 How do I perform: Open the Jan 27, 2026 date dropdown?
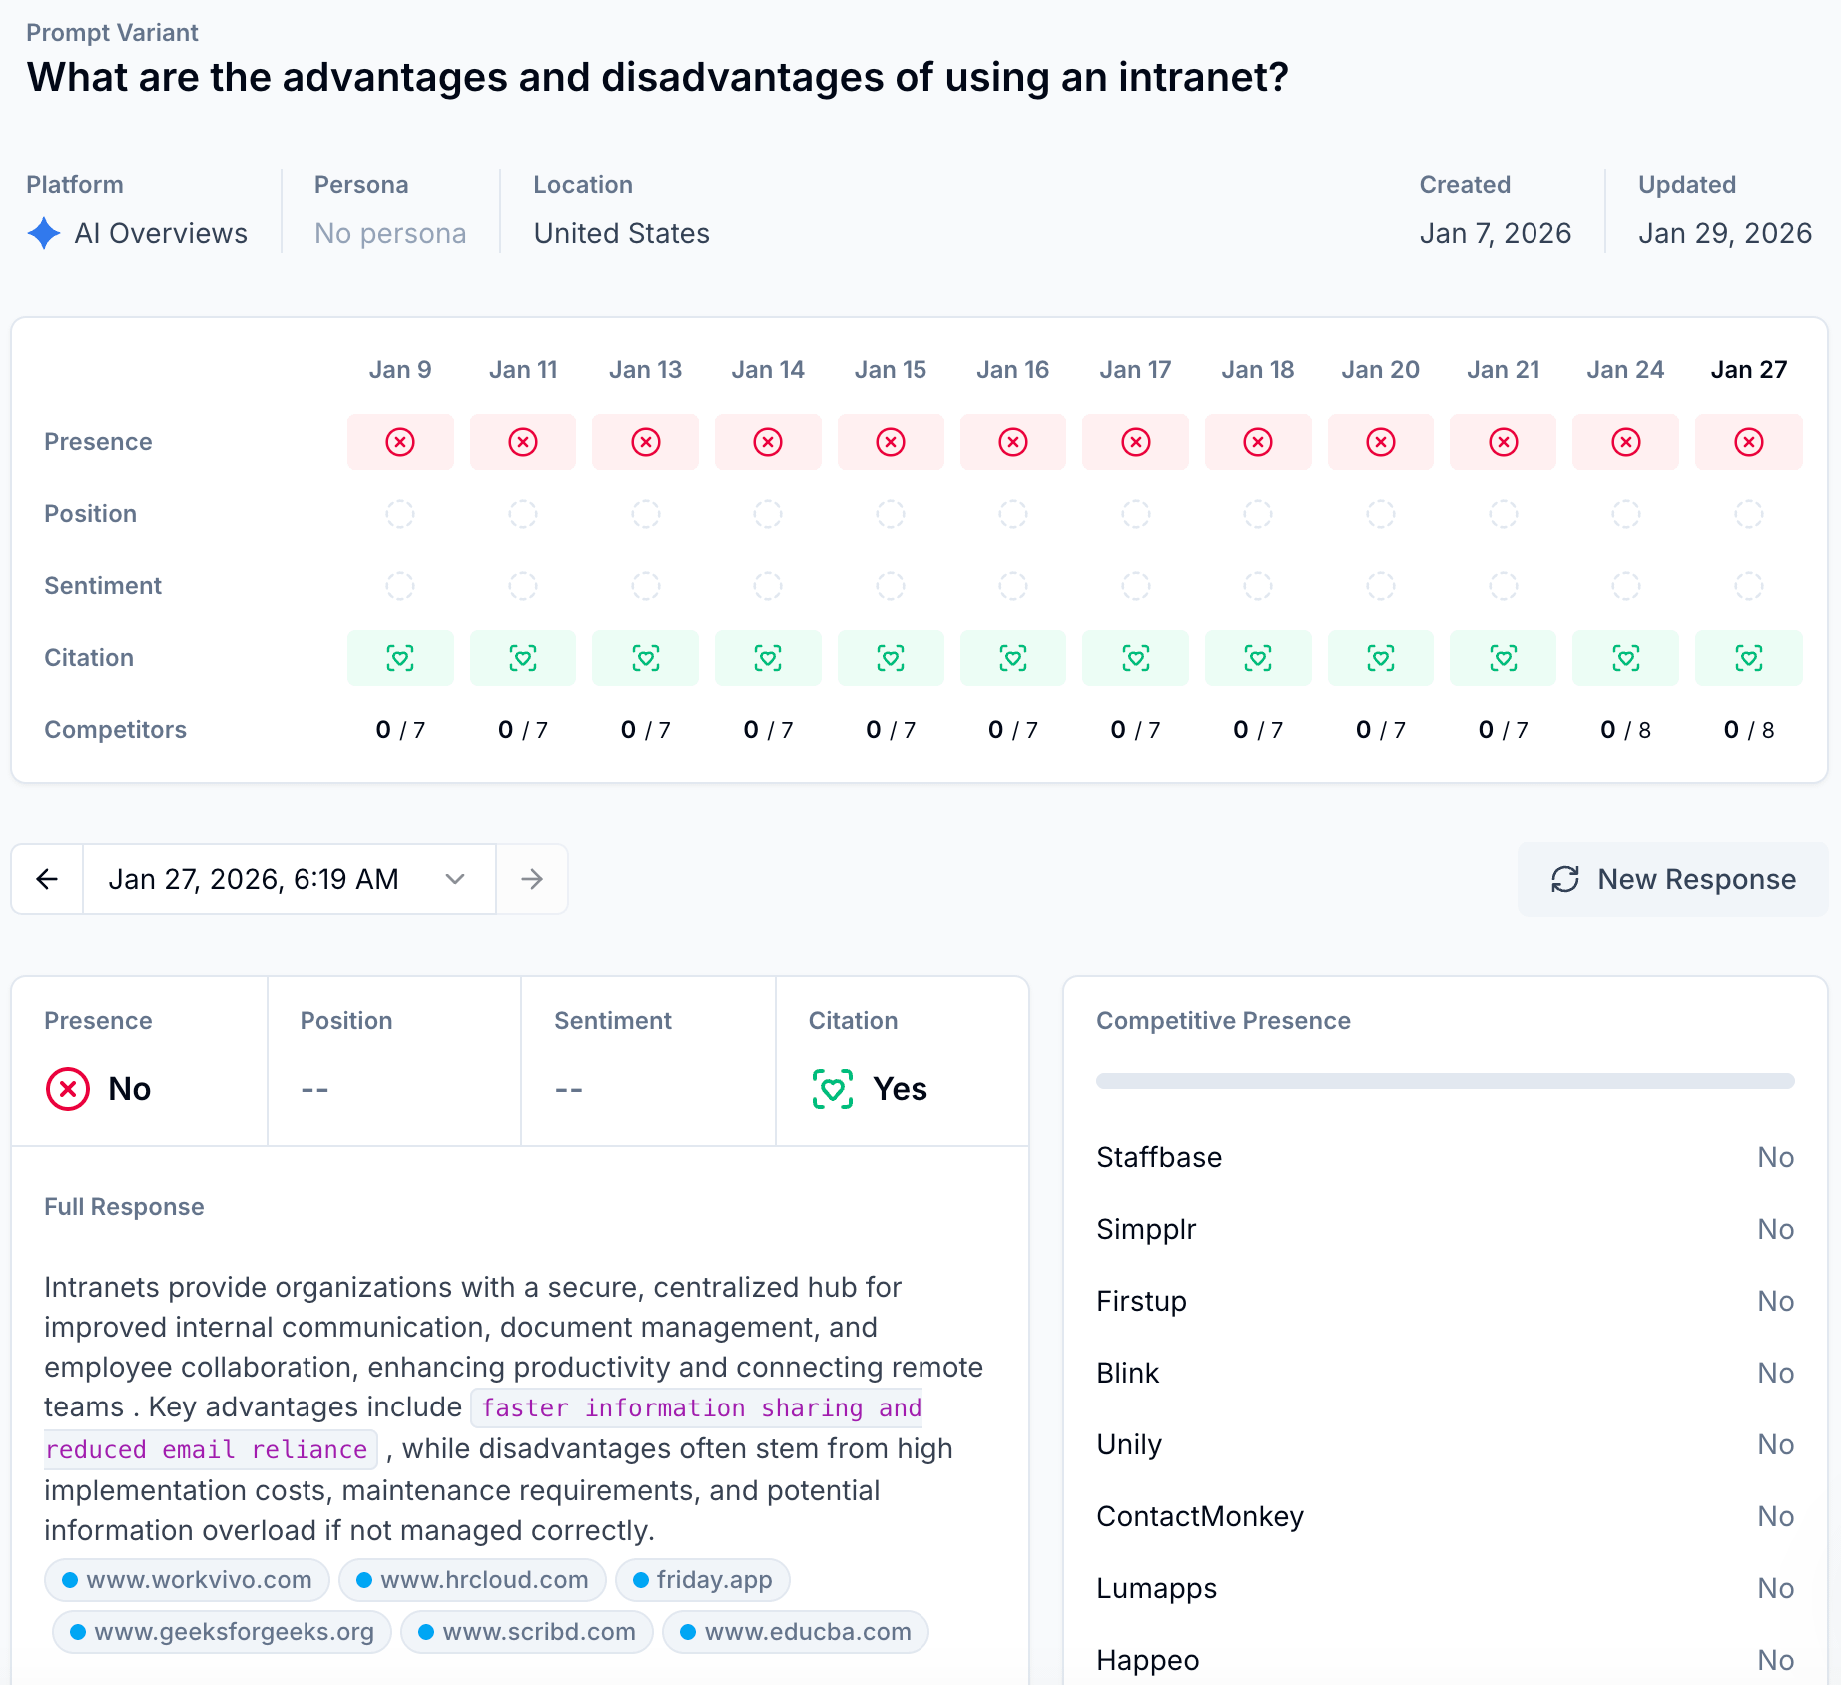(x=290, y=879)
